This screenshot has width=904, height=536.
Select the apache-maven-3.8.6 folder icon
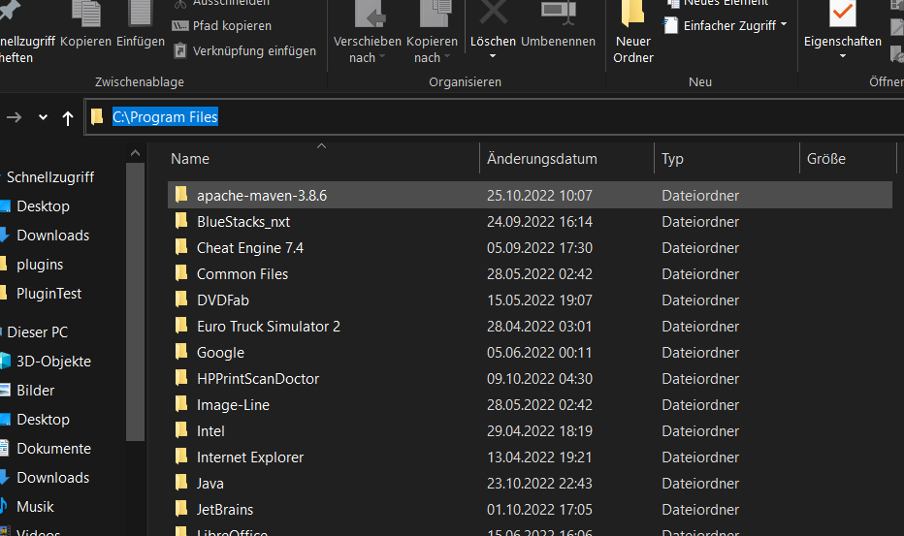tap(181, 194)
